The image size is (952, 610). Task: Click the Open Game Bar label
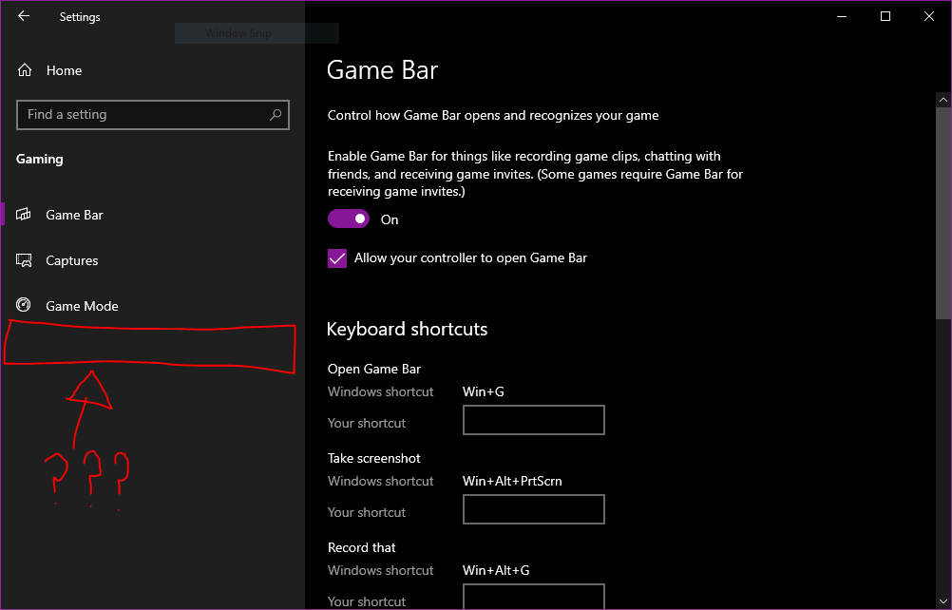(374, 369)
